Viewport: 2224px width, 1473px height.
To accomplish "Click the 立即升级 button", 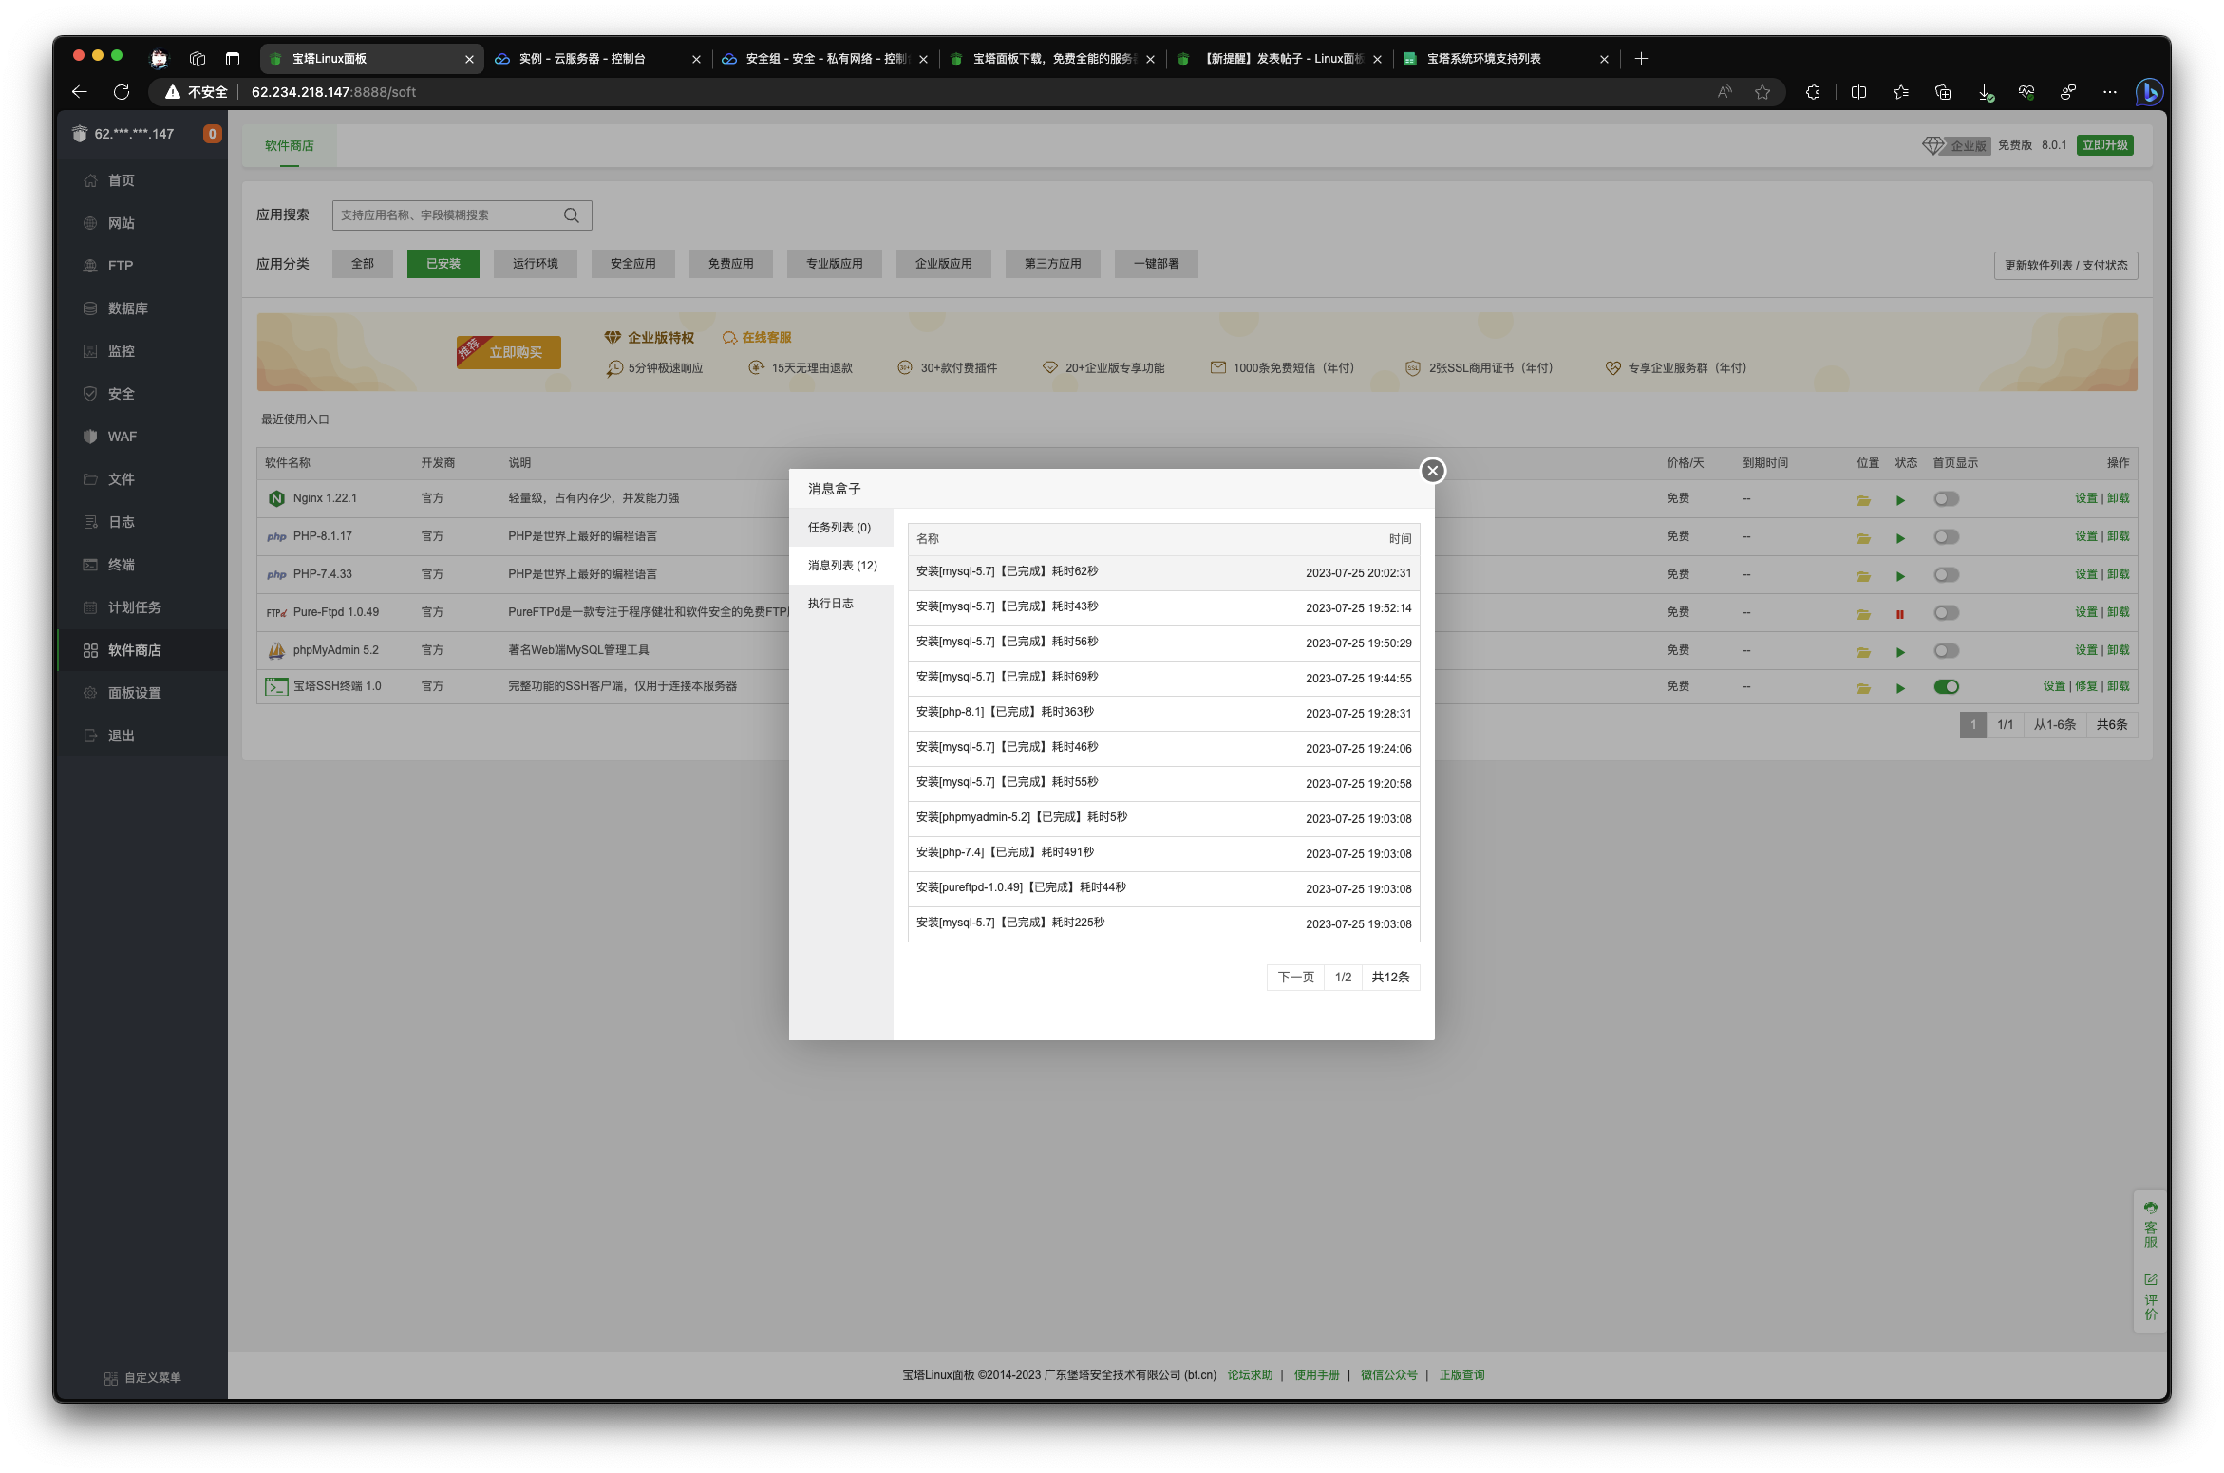I will 2104,145.
